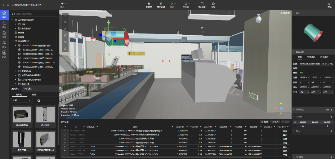This screenshot has width=335, height=159.
Task: Select the black server device thumbnail
Action: click(22, 115)
